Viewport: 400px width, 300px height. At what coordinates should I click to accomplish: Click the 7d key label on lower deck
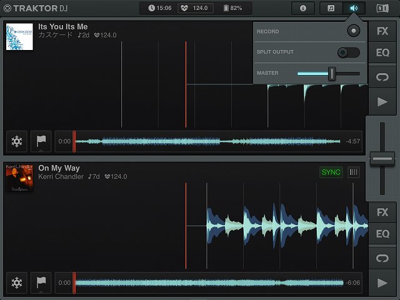pyautogui.click(x=94, y=176)
